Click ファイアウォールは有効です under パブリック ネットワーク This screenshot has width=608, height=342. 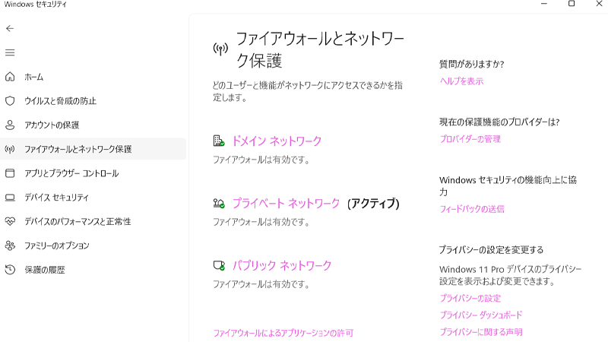coord(261,284)
